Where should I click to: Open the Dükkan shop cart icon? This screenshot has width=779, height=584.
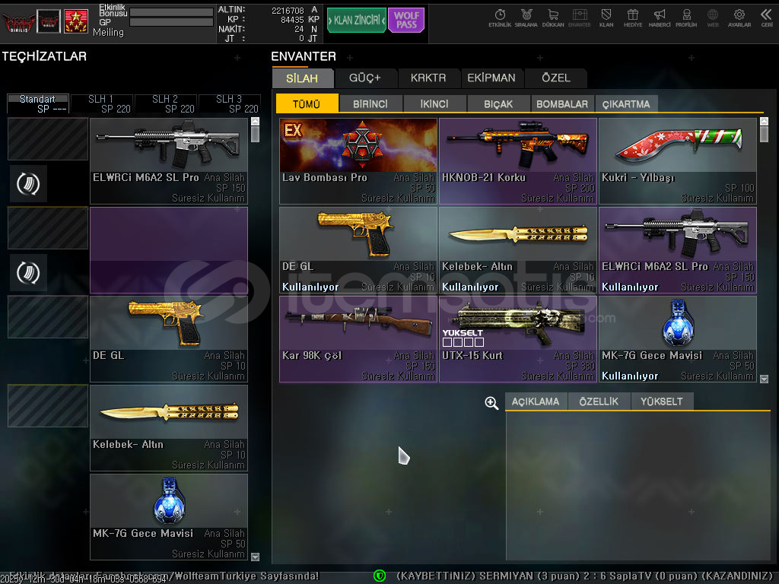[x=553, y=18]
